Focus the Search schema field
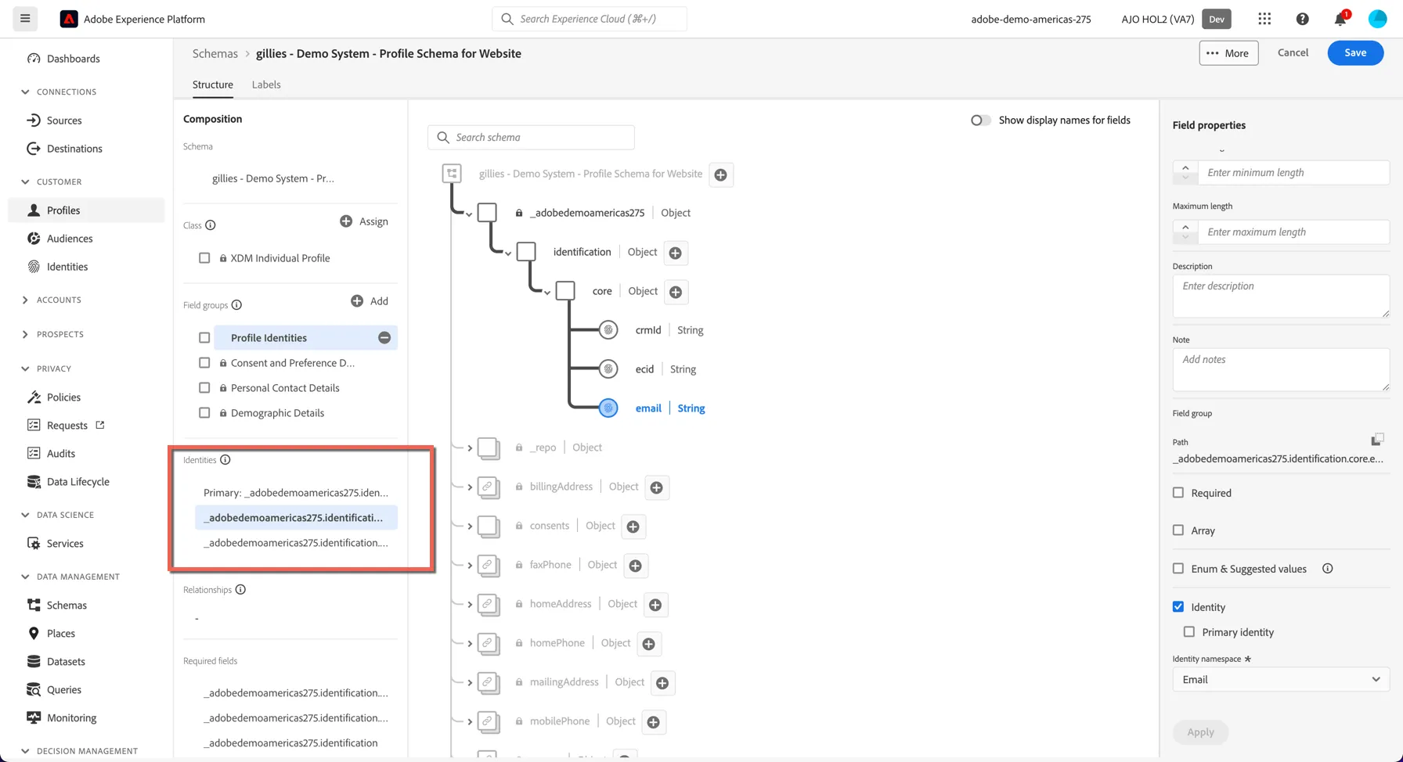 [x=531, y=138]
